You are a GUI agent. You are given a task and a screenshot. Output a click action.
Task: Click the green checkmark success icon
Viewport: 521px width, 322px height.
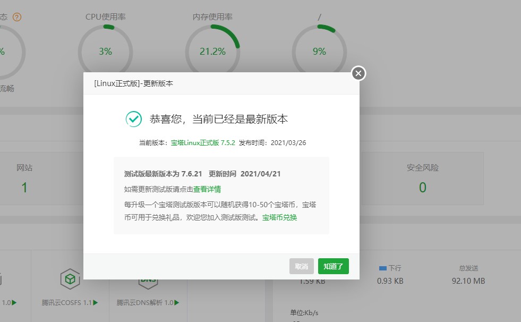134,119
